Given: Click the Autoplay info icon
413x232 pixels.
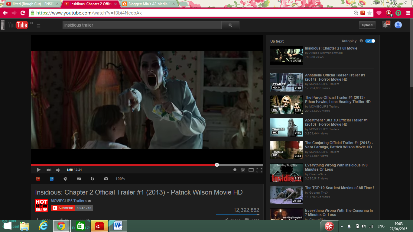Looking at the screenshot, I should click(361, 41).
